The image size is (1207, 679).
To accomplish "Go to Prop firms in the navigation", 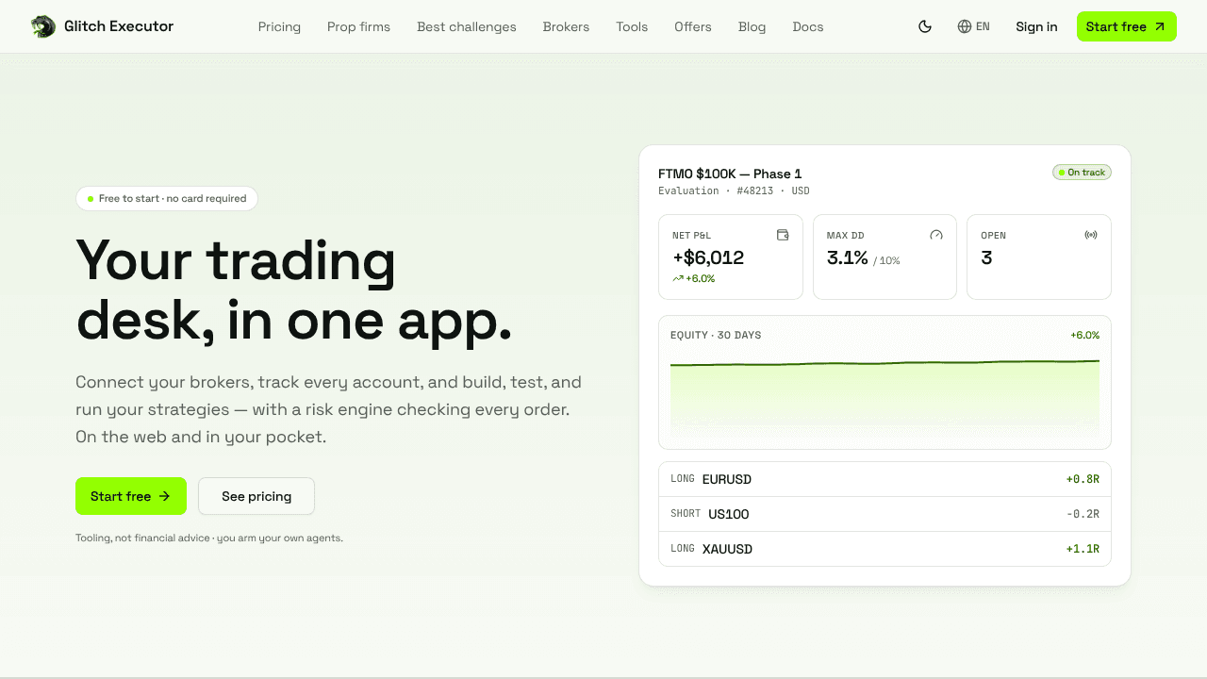I will (358, 26).
